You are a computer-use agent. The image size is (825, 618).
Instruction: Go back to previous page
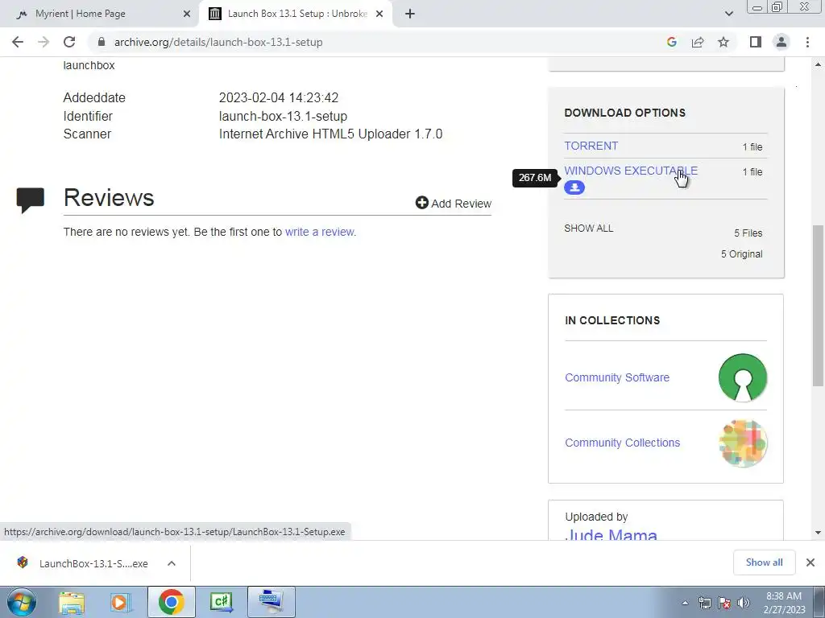point(18,42)
